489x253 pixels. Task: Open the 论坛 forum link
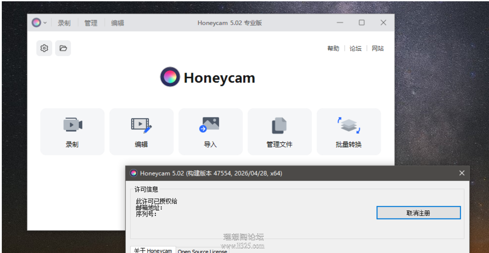(x=355, y=48)
